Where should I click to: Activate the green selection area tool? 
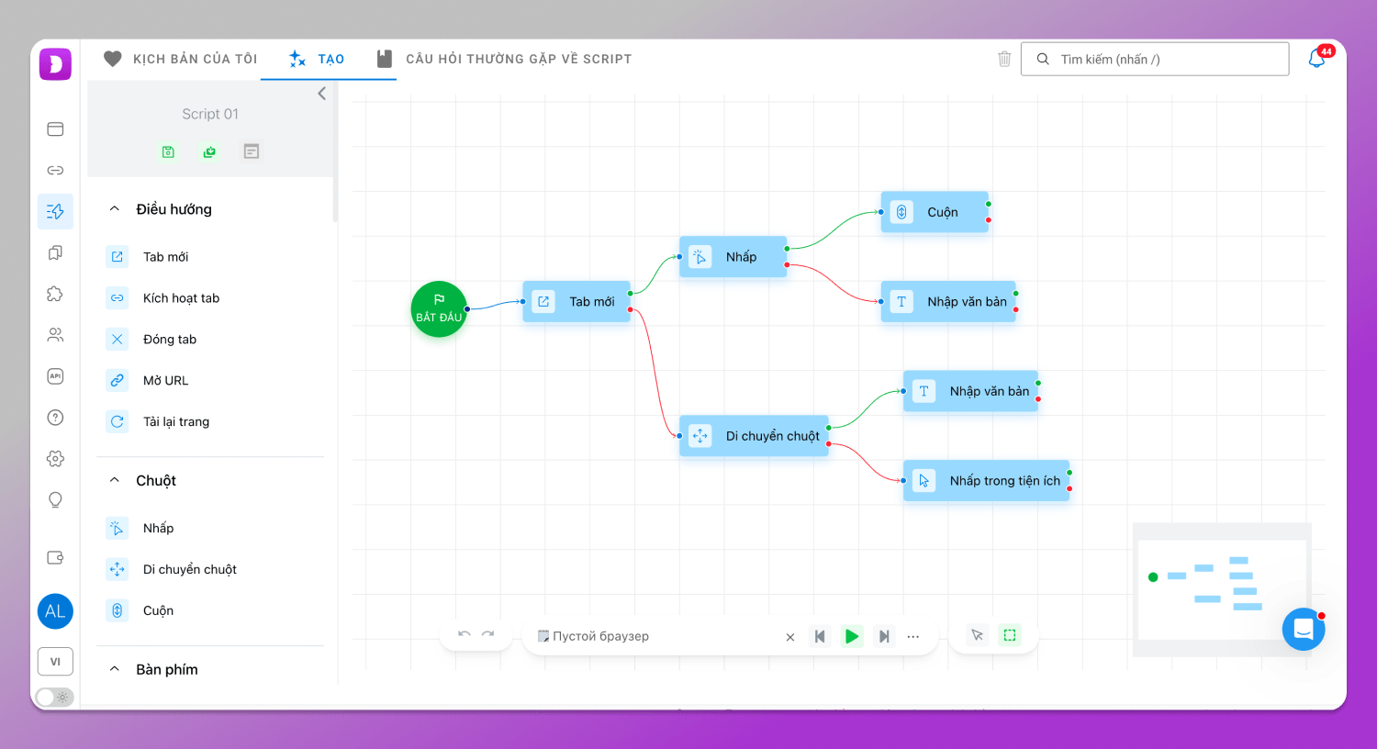[x=1010, y=635]
